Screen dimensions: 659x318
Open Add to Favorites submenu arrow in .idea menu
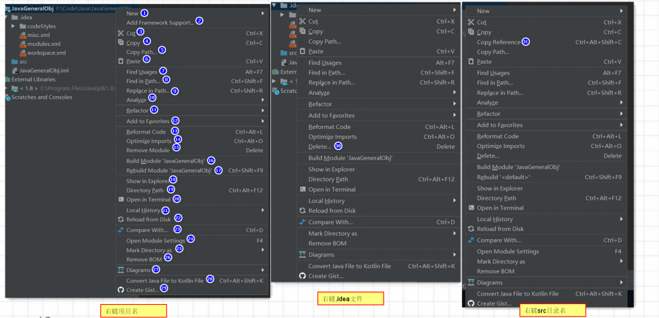[x=455, y=115]
